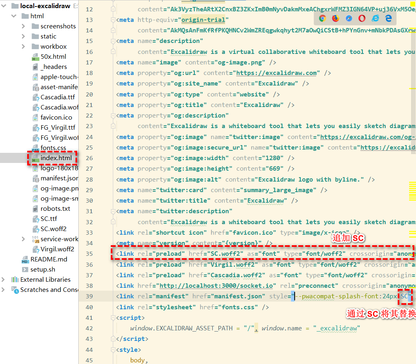Viewport: 416px width, 364px height.
Task: Select FG_Virgil.ttf font file
Action: (x=58, y=128)
